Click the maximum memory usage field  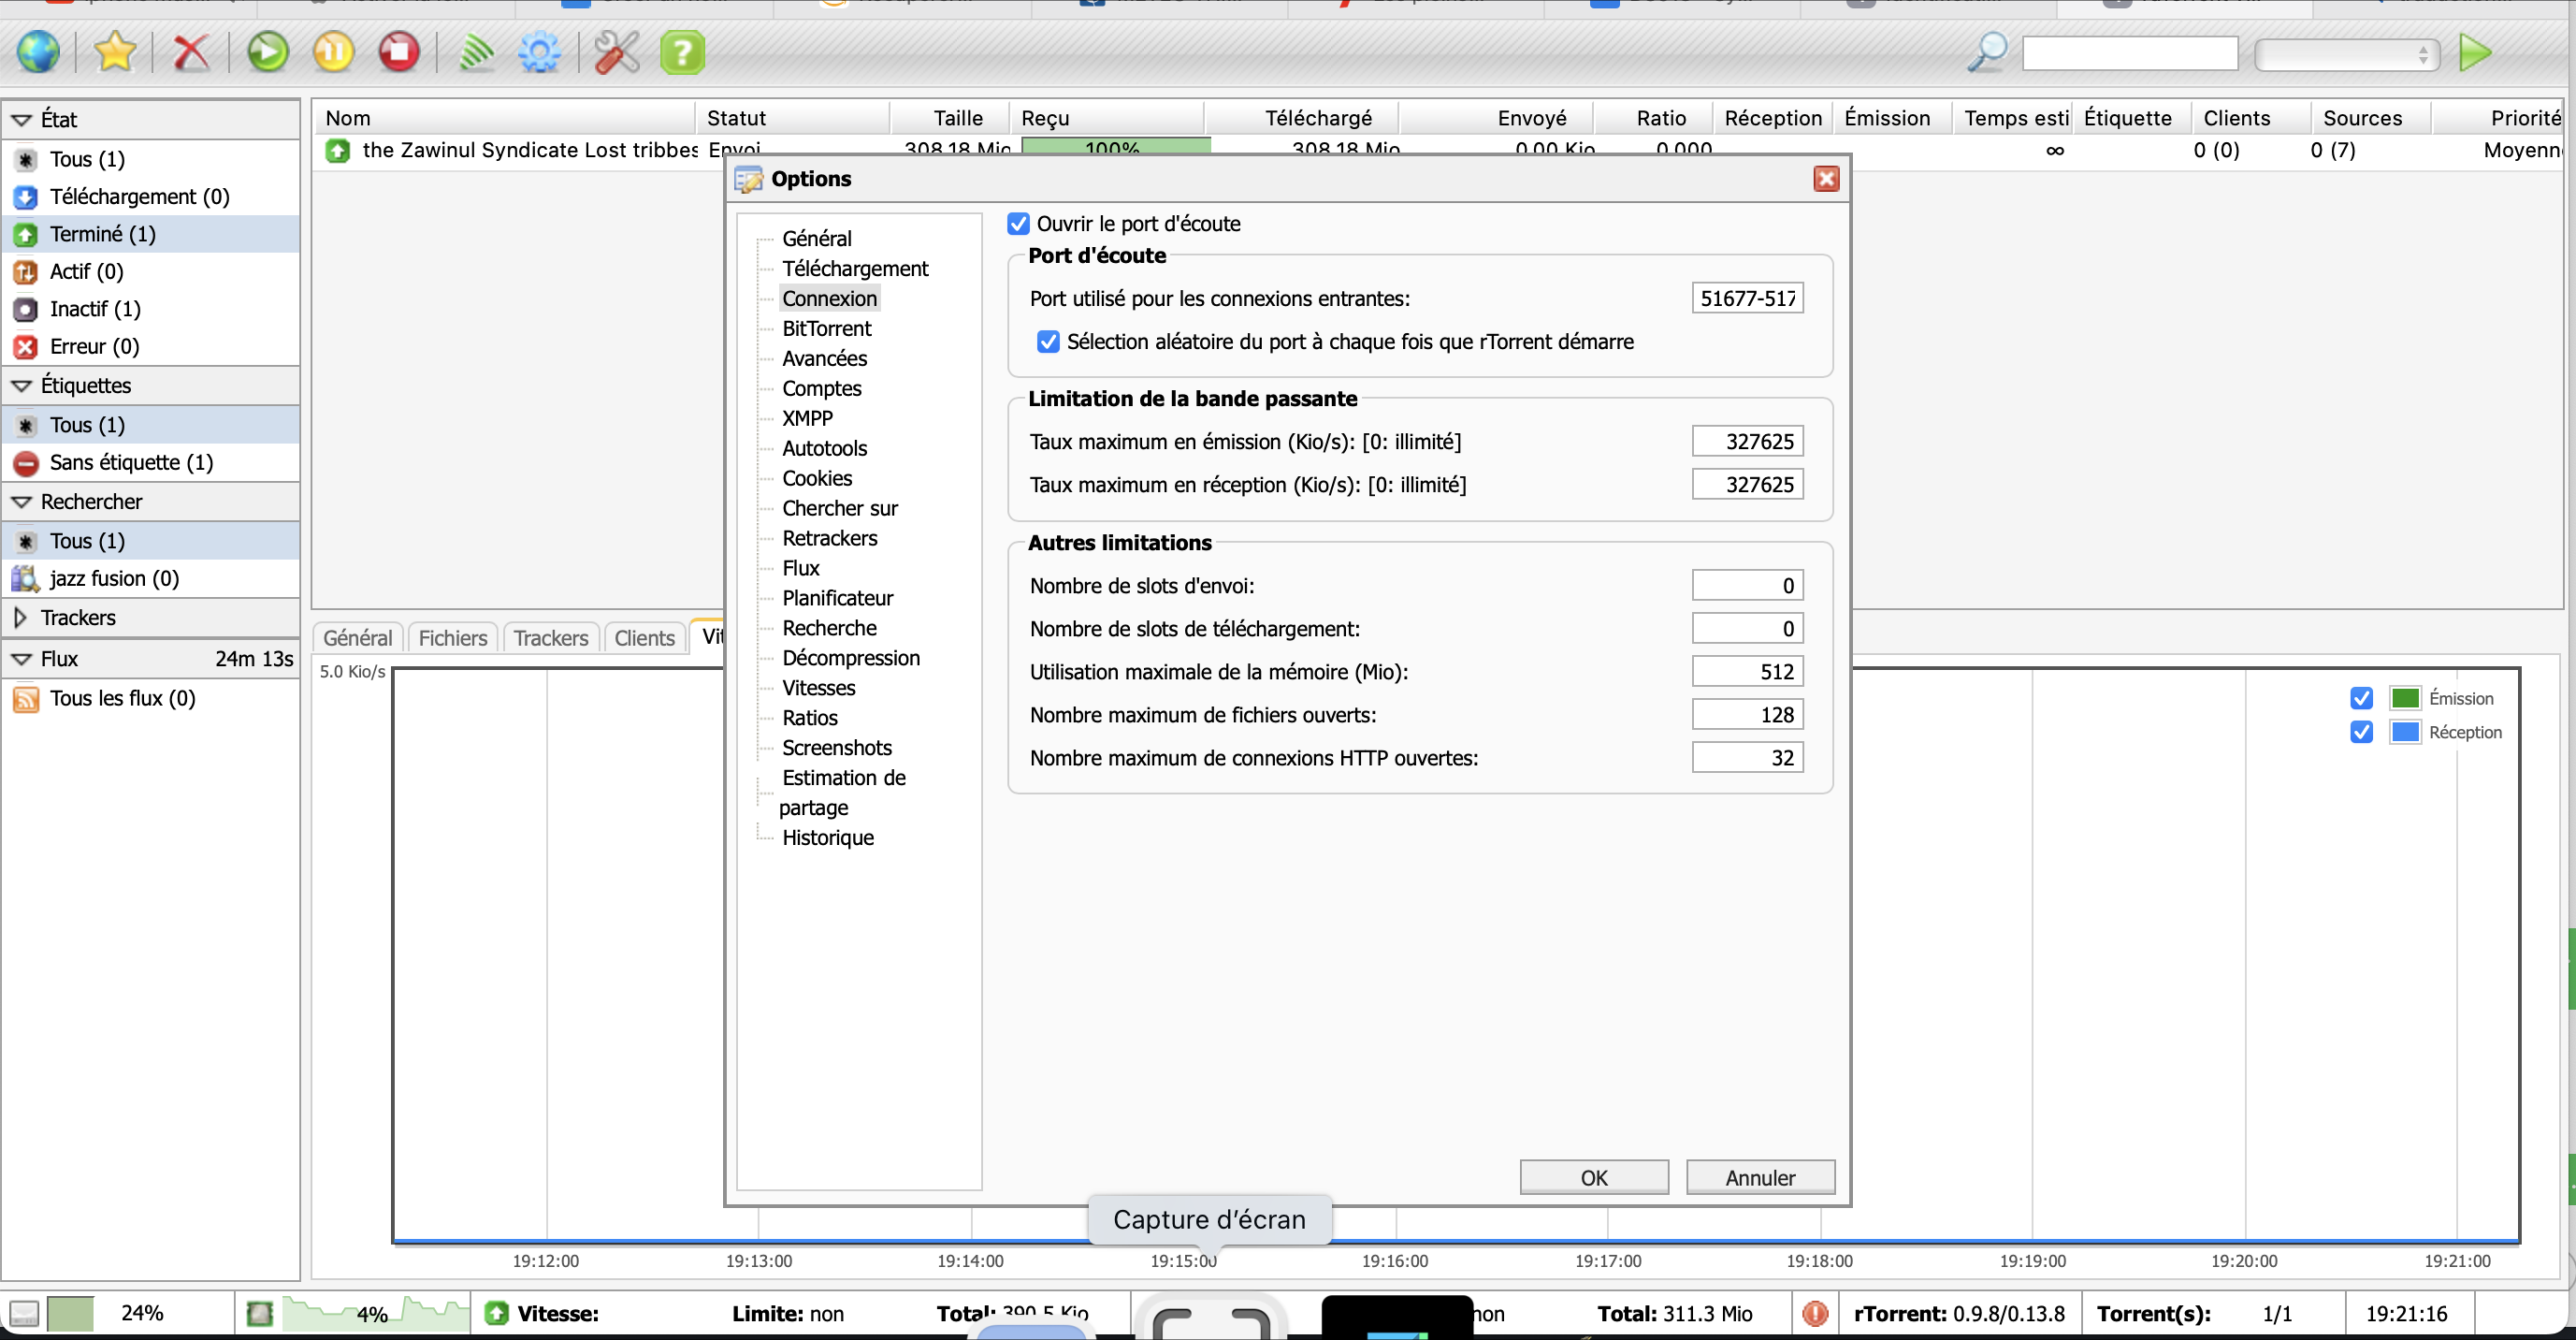[x=1746, y=672]
